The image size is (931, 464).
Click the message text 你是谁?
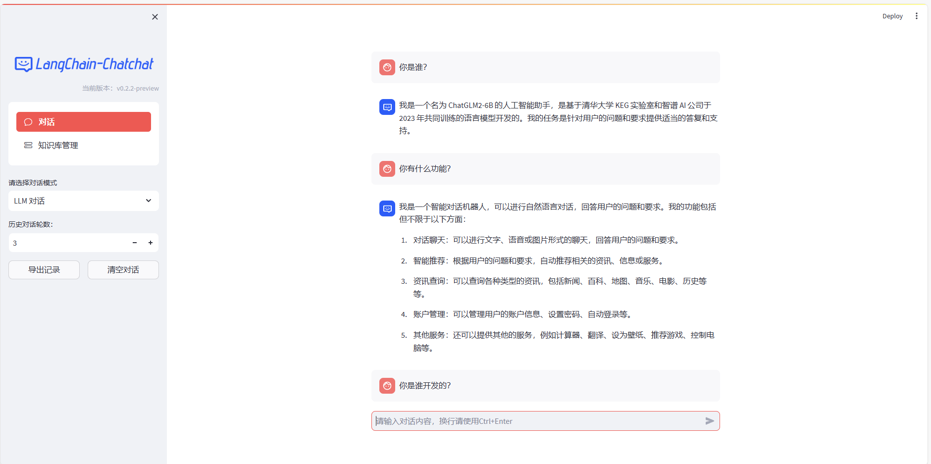click(413, 67)
